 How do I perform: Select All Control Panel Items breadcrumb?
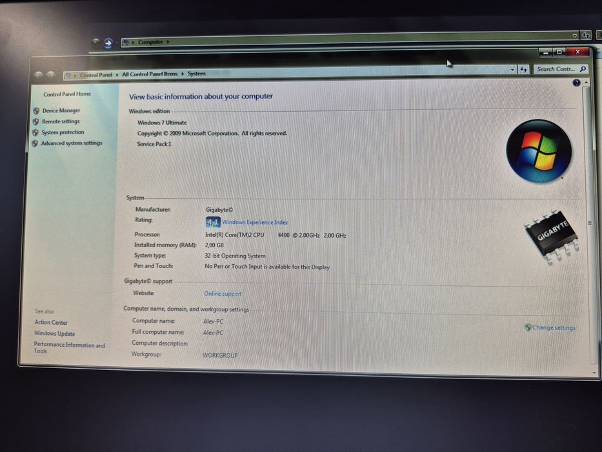coord(150,74)
